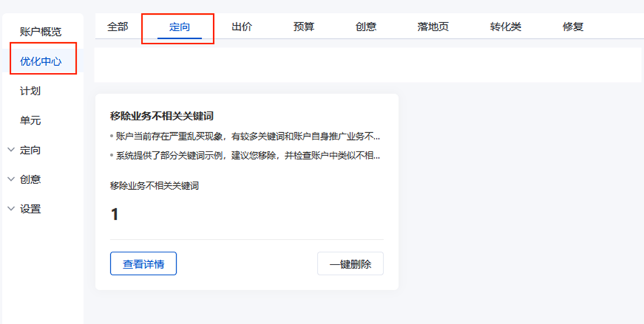Expand the 设置 sidebar chevron

click(x=11, y=209)
